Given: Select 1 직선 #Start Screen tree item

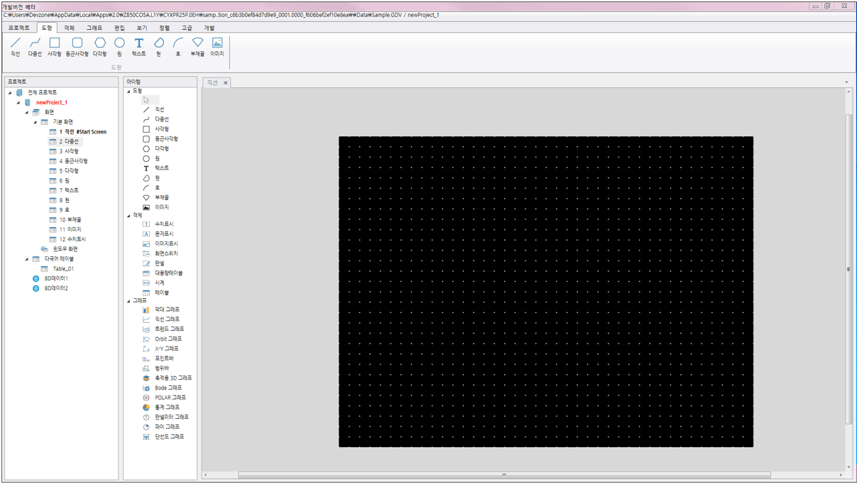Looking at the screenshot, I should pyautogui.click(x=78, y=132).
